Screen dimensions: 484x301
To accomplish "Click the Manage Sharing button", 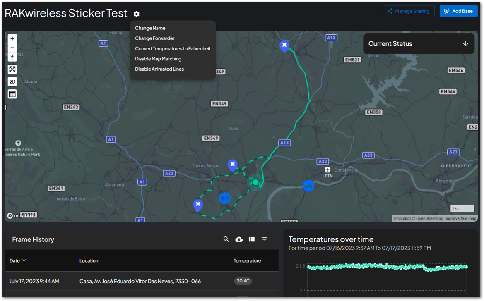I will coord(408,11).
